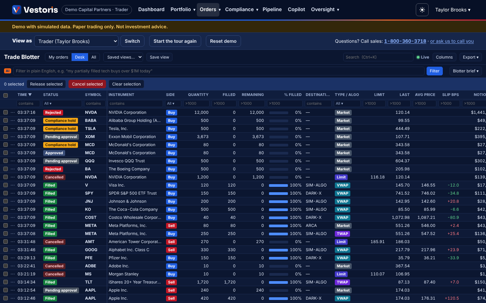486x303 pixels.
Task: Toggle the light/dark theme sun icon
Action: click(x=422, y=10)
